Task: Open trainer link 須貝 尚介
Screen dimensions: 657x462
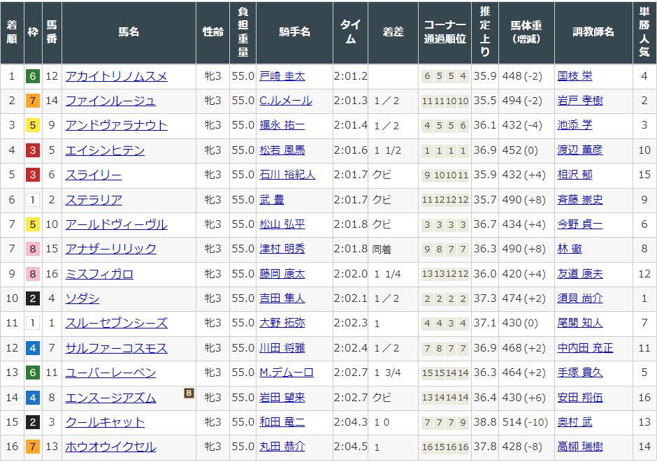Action: [x=580, y=298]
